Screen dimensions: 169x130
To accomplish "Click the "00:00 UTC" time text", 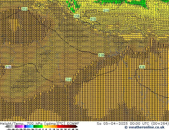I will 140,124.
